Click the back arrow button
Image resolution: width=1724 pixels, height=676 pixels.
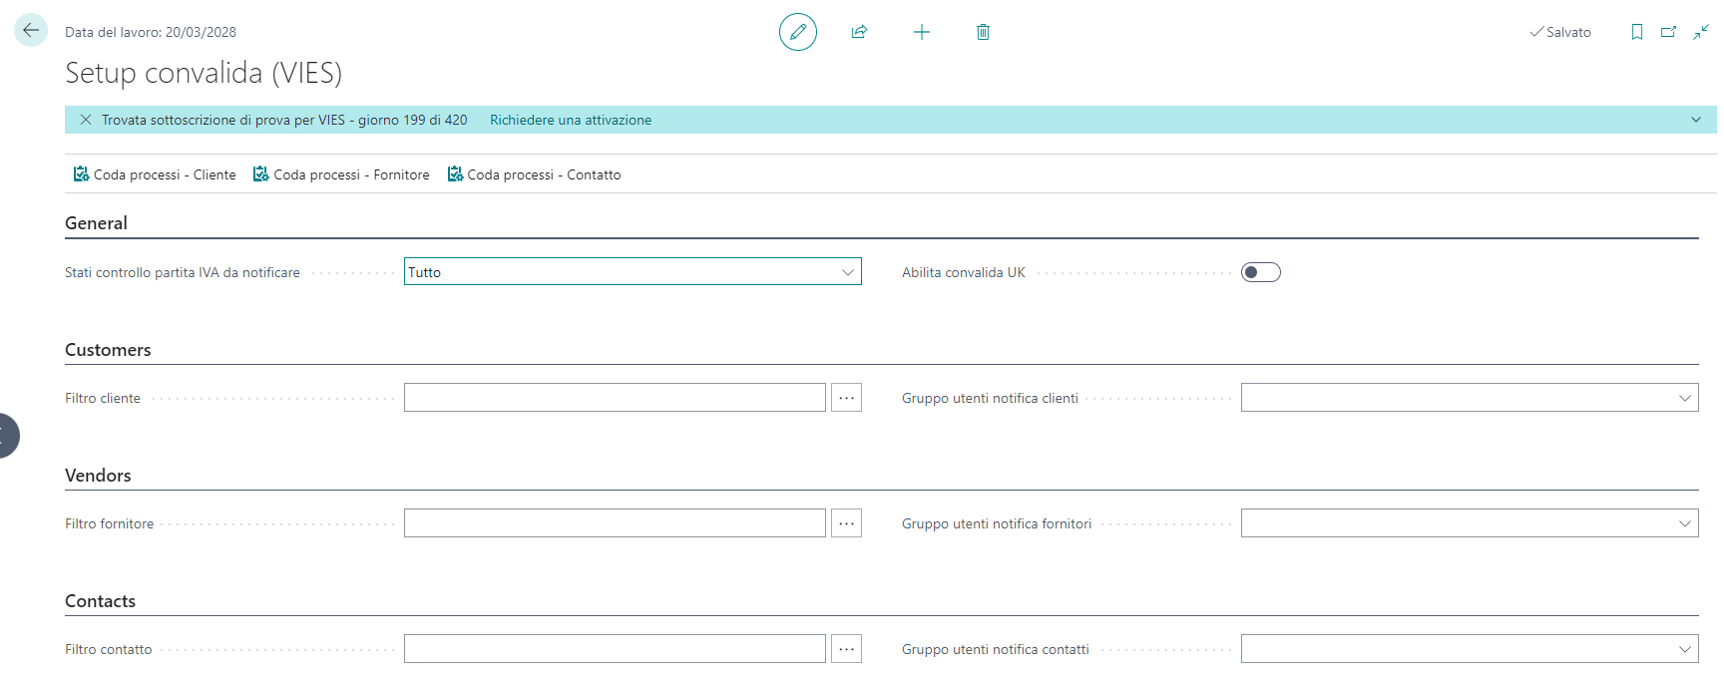coord(31,31)
